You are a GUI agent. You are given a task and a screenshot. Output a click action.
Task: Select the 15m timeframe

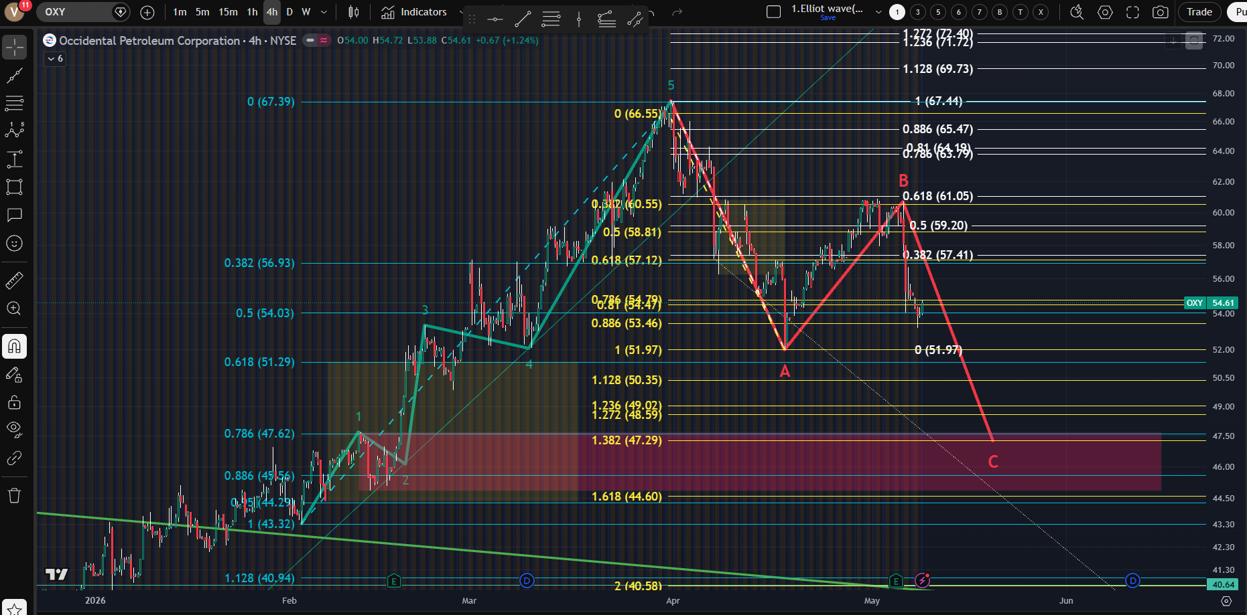228,12
